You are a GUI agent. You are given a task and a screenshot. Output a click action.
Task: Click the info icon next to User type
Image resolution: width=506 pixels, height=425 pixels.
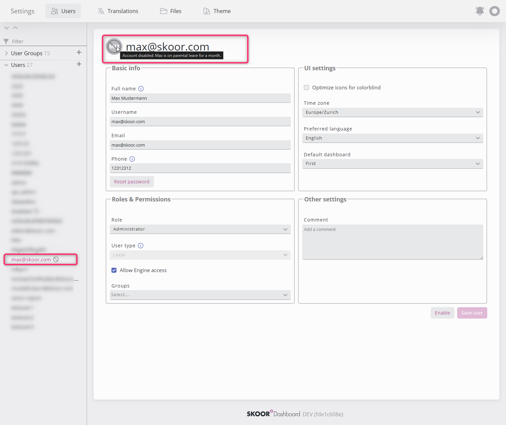click(x=141, y=246)
